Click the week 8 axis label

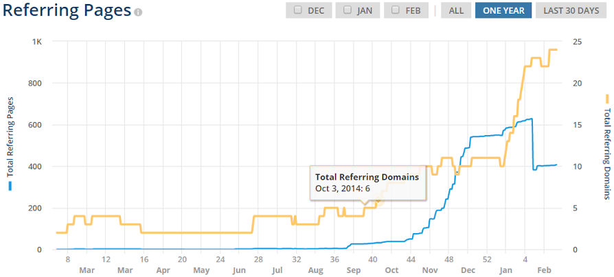[x=67, y=259]
